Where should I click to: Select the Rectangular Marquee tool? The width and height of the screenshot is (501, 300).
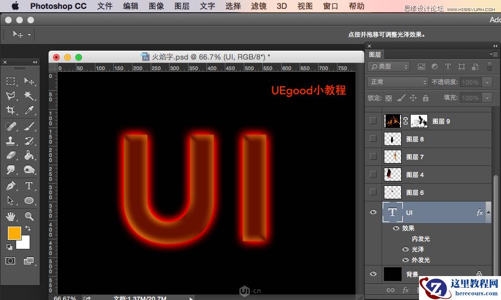coord(11,81)
